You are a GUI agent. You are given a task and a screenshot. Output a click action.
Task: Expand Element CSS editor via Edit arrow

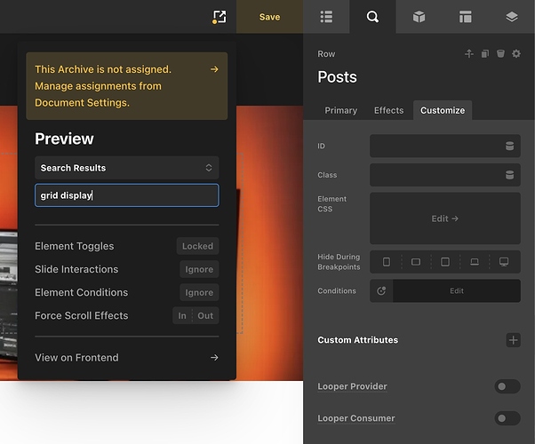coord(444,218)
